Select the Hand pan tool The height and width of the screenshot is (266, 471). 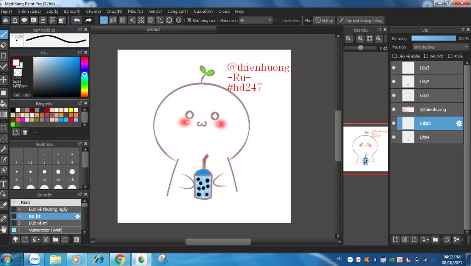[x=4, y=230]
